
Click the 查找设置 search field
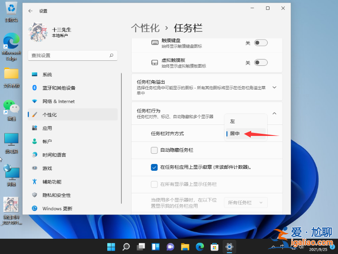click(x=73, y=56)
